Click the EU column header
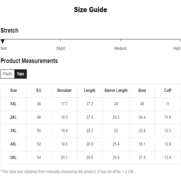181x181 pixels. click(39, 91)
